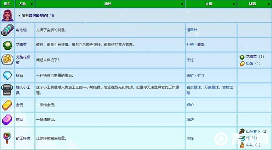Click the cheese (奶酪) ingredient icon
272x150 pixels.
(242, 64)
